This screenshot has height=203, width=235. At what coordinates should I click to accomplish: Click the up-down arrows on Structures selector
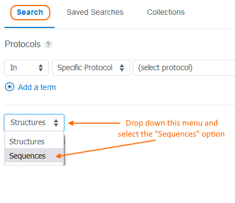click(56, 123)
